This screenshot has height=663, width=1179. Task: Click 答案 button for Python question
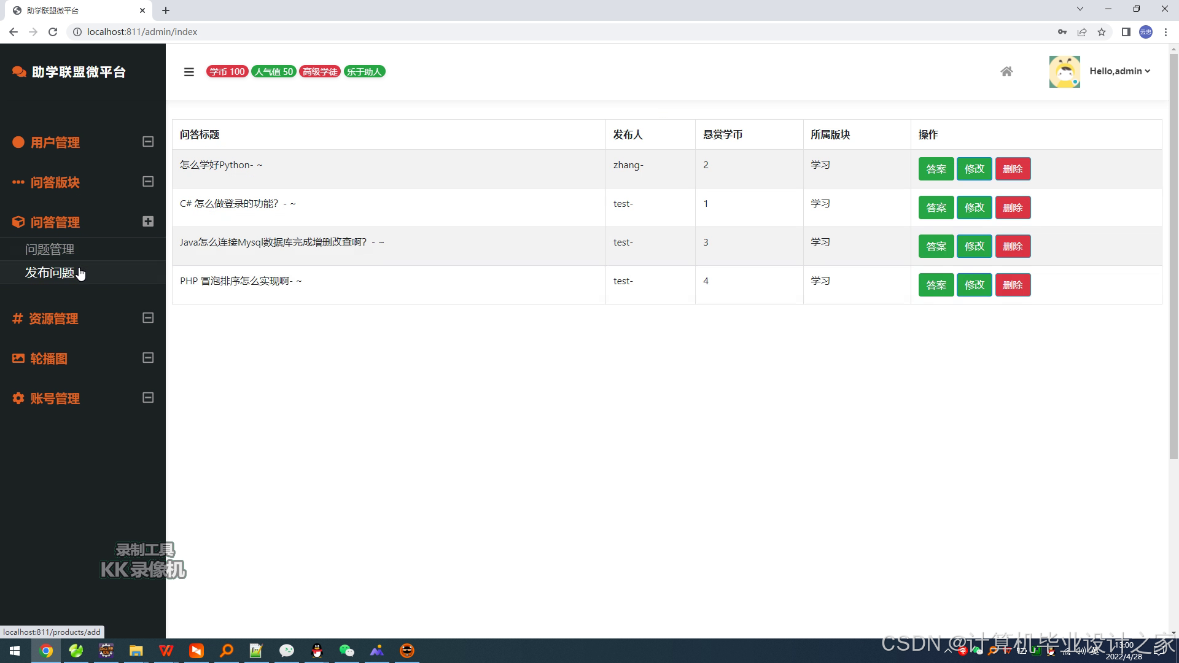(x=936, y=169)
